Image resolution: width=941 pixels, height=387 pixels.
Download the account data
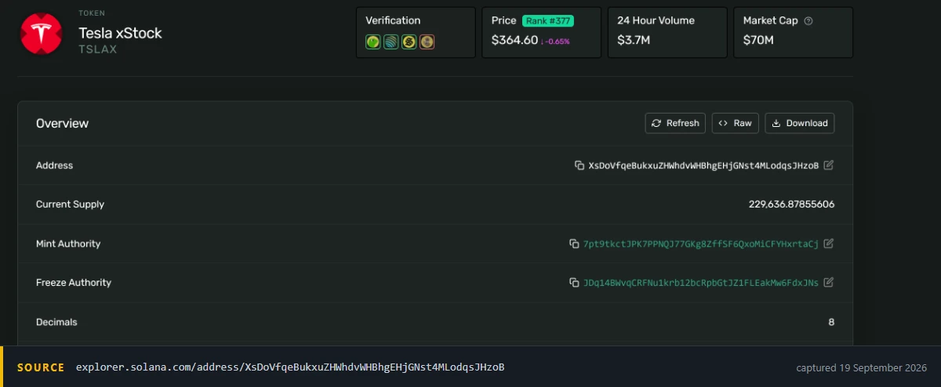(800, 123)
